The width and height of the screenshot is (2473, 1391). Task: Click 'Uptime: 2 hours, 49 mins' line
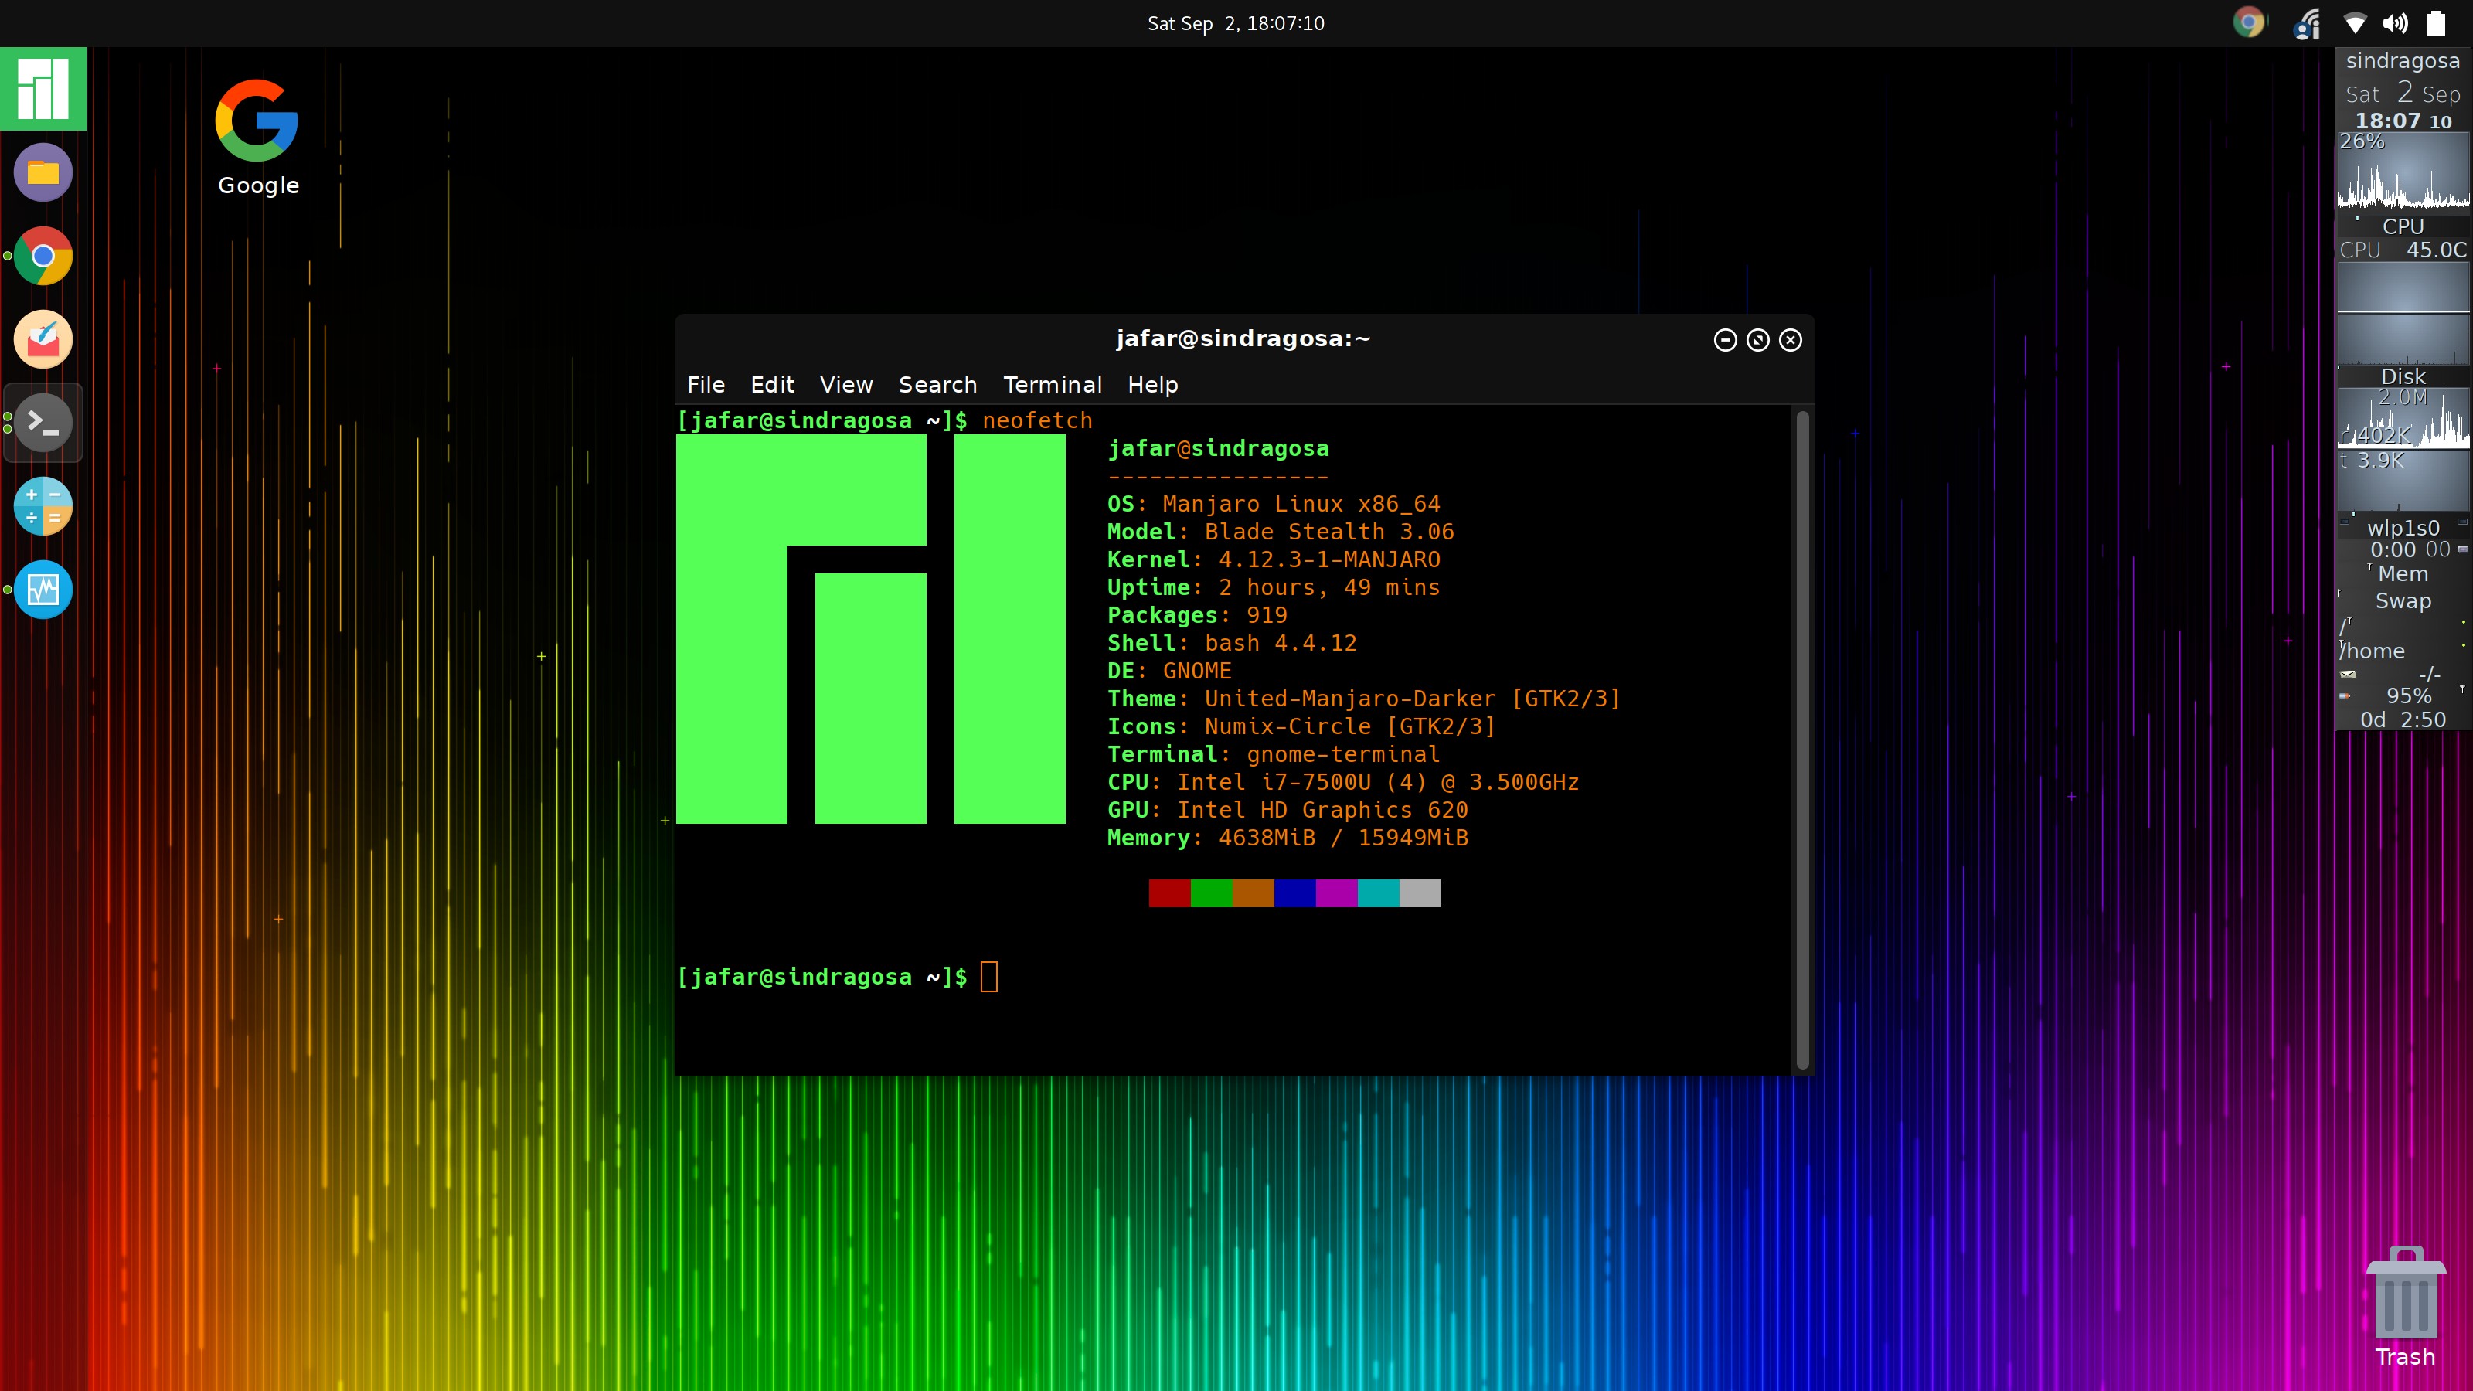tap(1274, 587)
